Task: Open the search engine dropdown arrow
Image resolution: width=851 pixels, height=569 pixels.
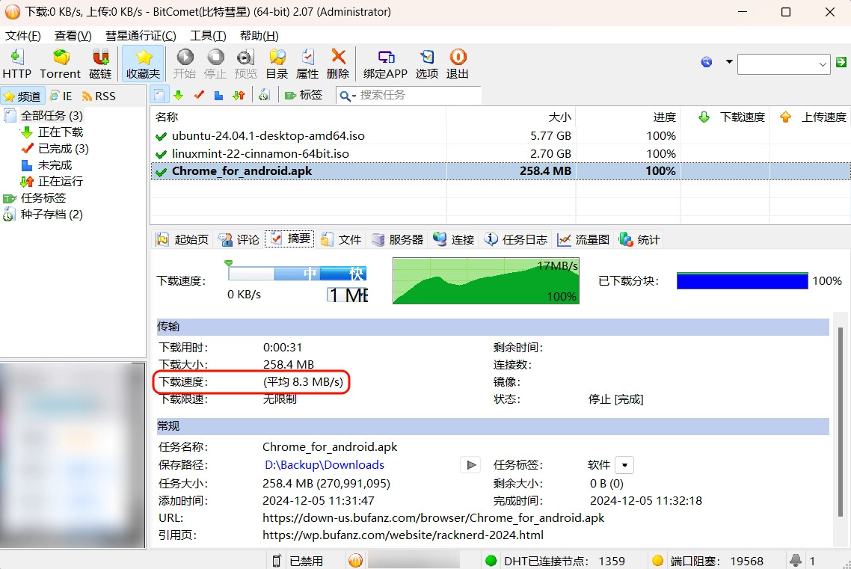Action: (x=729, y=62)
